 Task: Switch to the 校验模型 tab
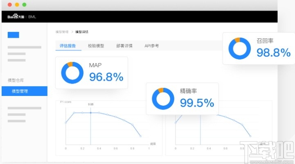tap(96, 46)
